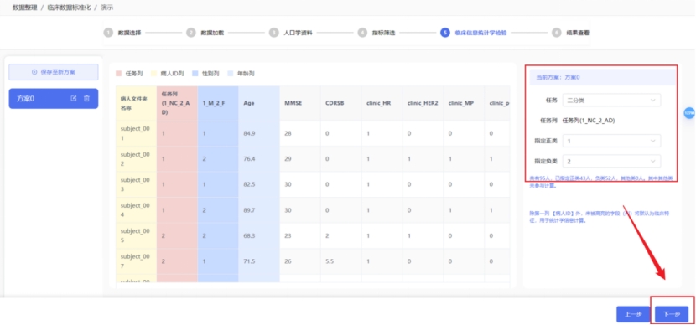
Task: Select the 方案0 scheme item
Action: (54, 99)
